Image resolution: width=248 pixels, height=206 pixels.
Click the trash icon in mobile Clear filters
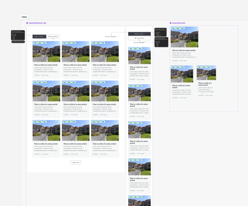pyautogui.click(x=135, y=38)
